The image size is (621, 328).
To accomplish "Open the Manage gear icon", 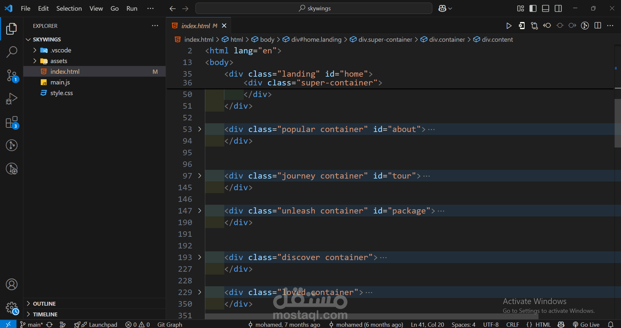I will coord(12,308).
